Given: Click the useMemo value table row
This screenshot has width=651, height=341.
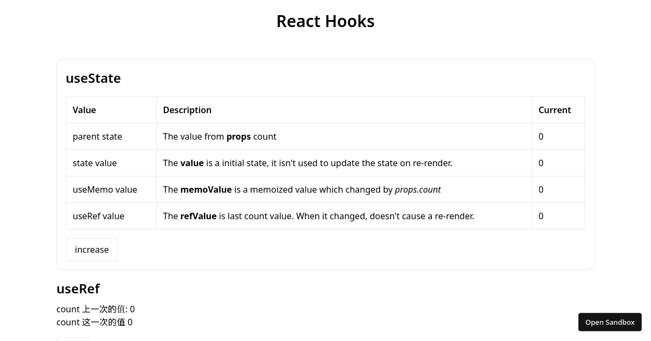Looking at the screenshot, I should coord(105,189).
